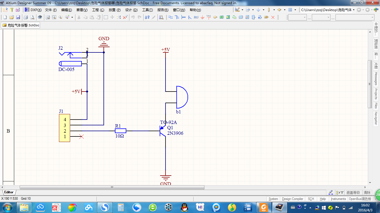The image size is (380, 213).
Task: Zoom into a selected area
Action: point(54,17)
